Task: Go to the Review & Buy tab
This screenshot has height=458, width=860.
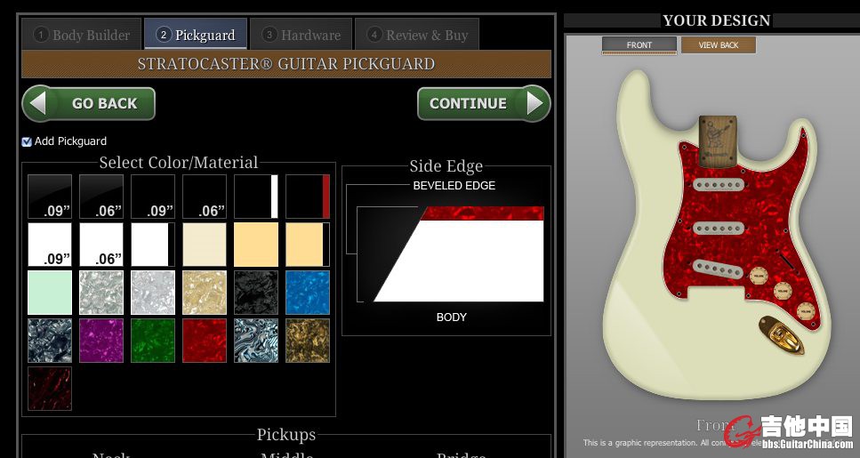Action: click(x=417, y=35)
